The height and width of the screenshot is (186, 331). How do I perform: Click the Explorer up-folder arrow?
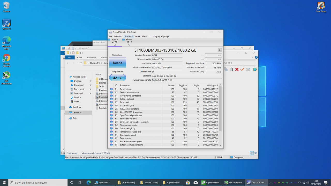click(x=81, y=63)
